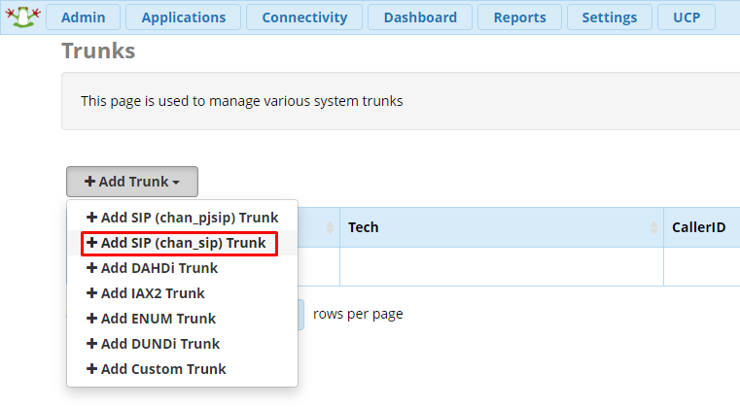Open the rows per page selector

(x=300, y=314)
